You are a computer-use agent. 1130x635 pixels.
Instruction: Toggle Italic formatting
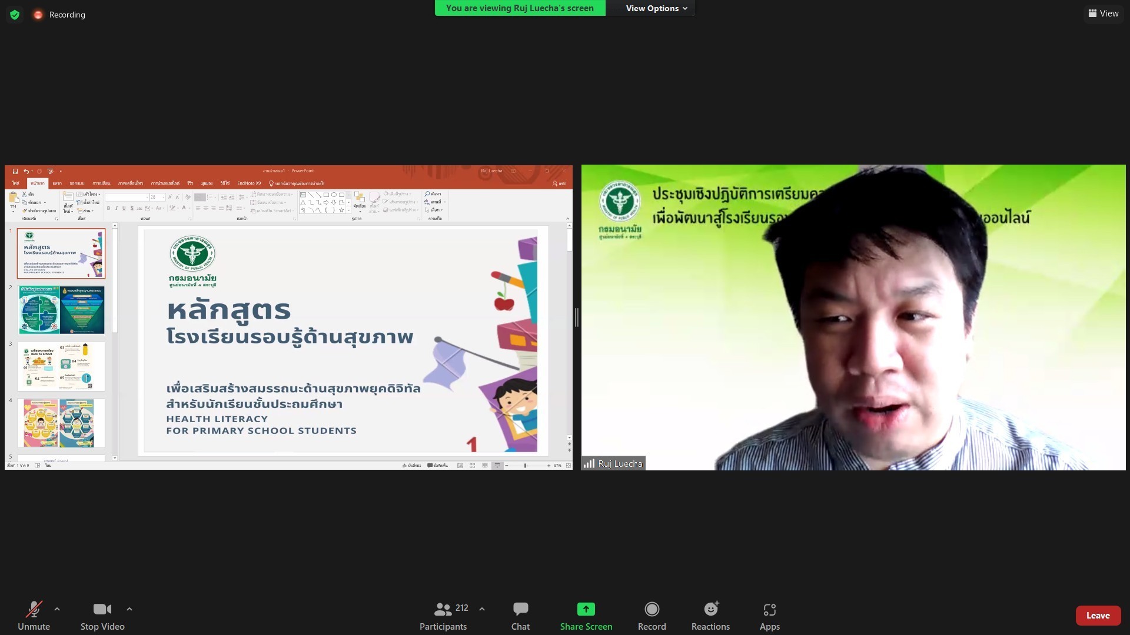point(116,208)
